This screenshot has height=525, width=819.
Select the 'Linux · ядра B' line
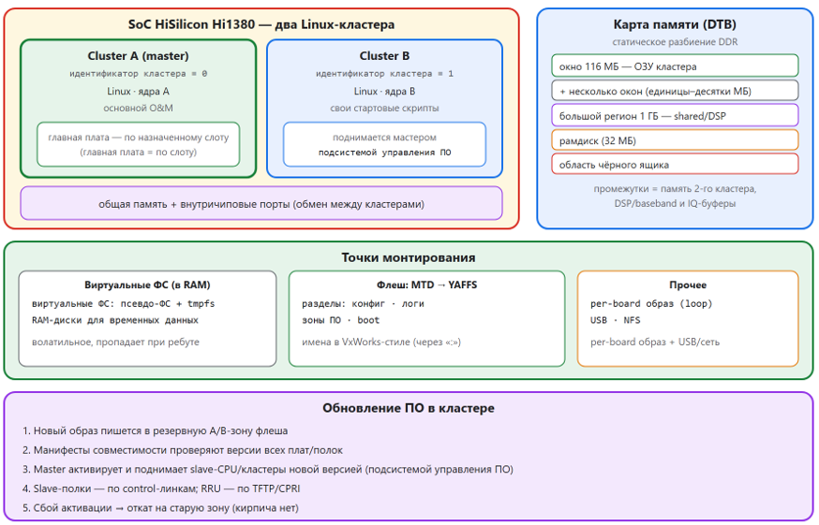click(x=384, y=92)
